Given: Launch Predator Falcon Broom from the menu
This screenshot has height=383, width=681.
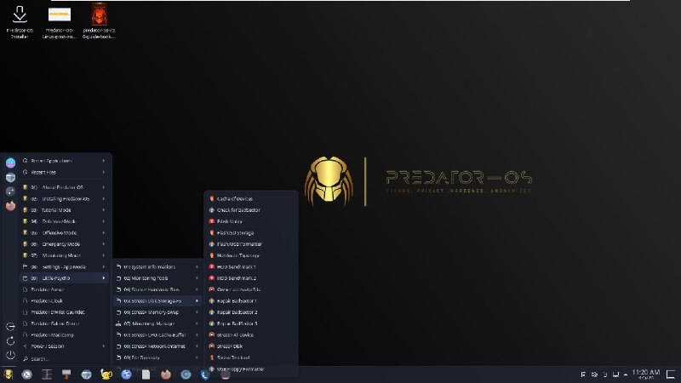Looking at the screenshot, I should coord(65,323).
